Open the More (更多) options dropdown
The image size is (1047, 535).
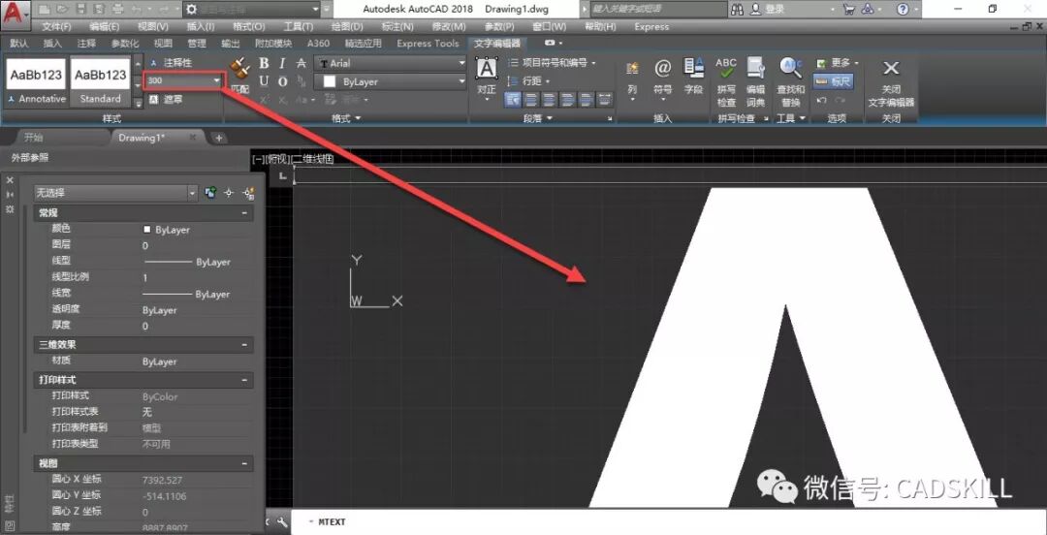point(837,63)
